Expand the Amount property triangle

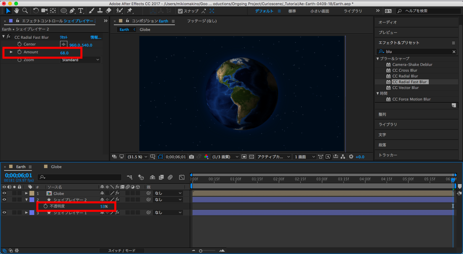coord(11,52)
